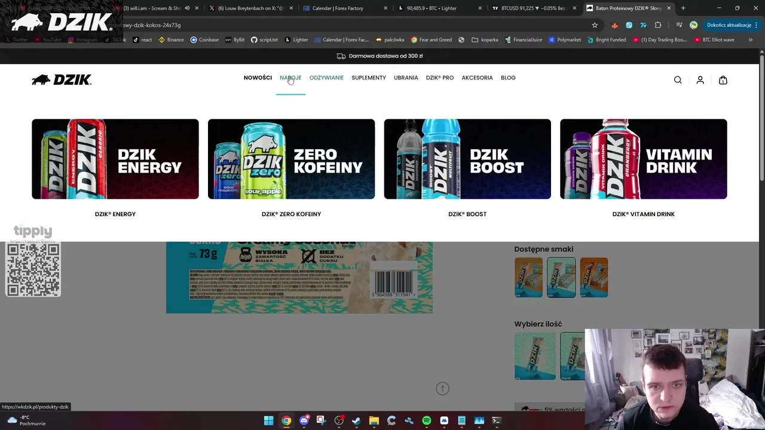Show hidden bookmarks via overflow chevron
The image size is (765, 430).
[750, 39]
